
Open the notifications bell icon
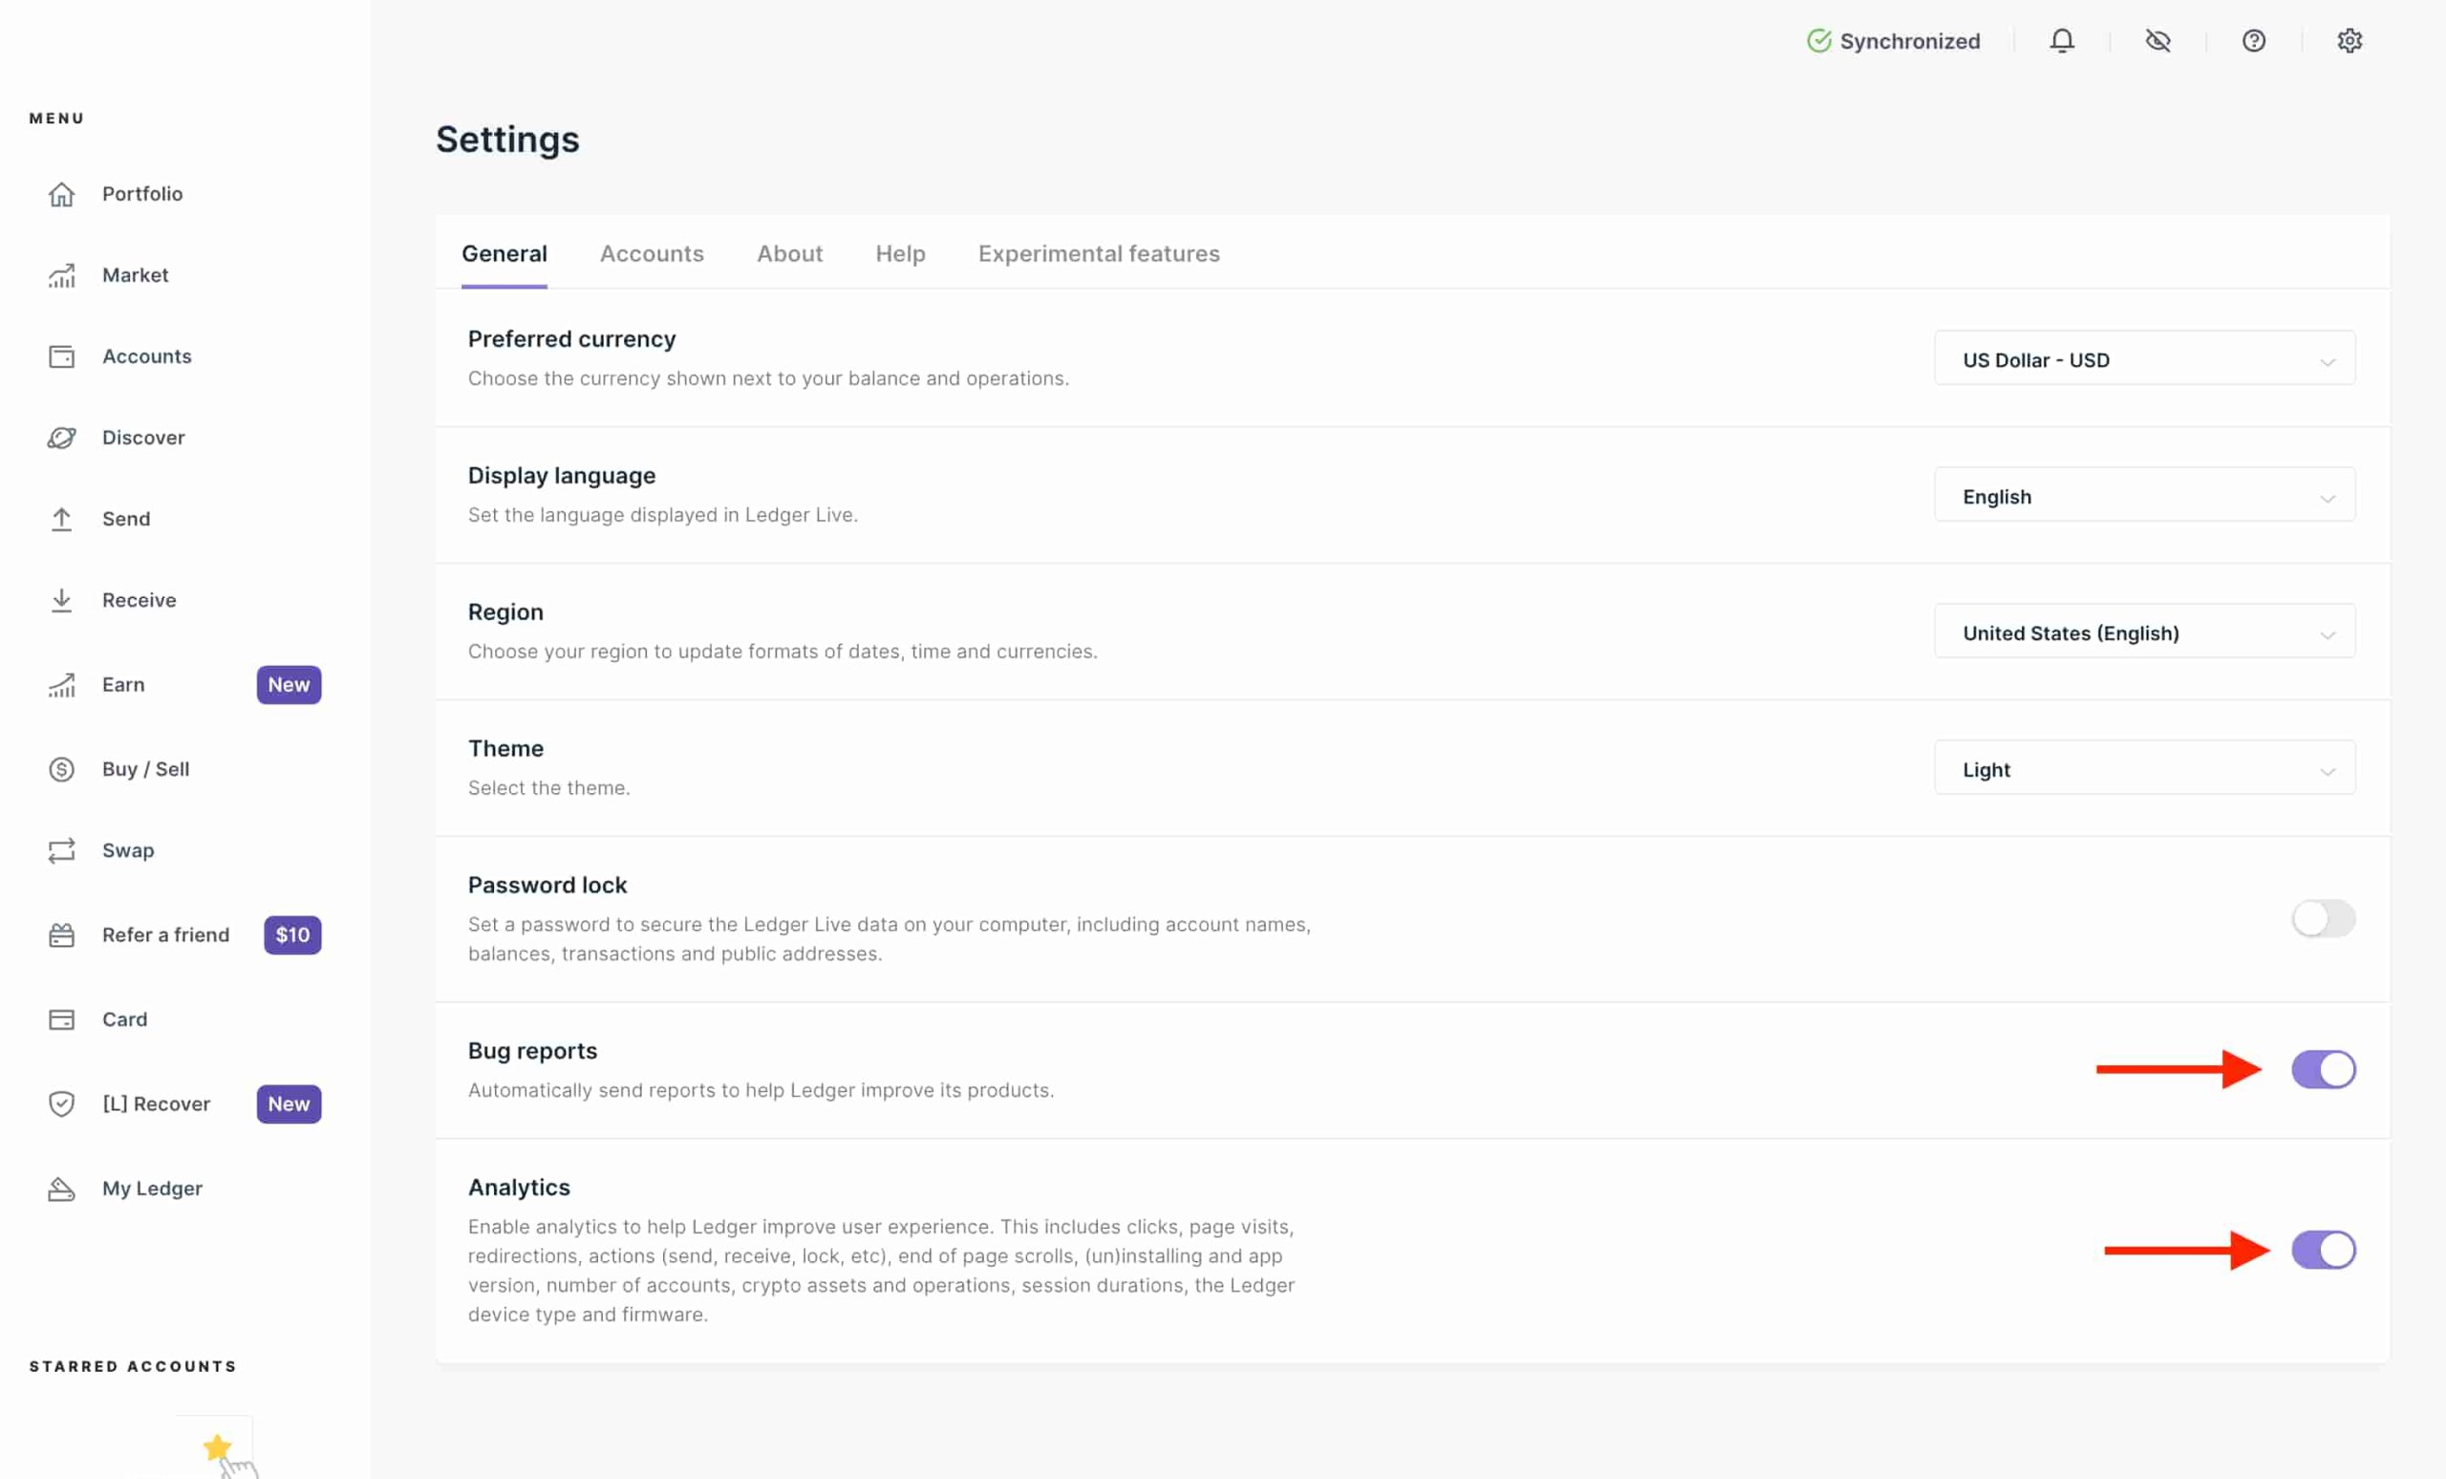click(x=2062, y=41)
